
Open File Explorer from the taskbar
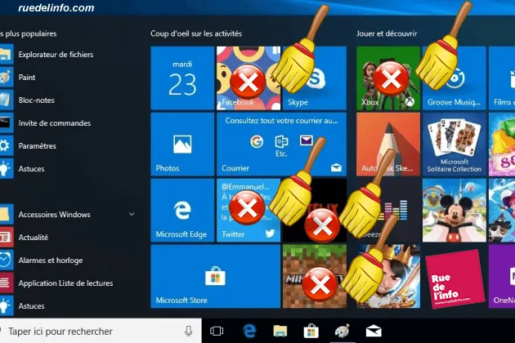pyautogui.click(x=280, y=332)
